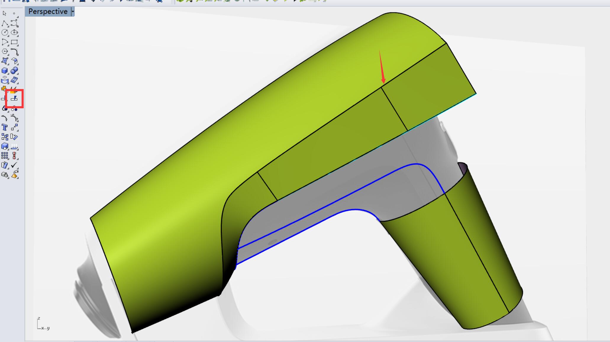610x342 pixels.
Task: Activate the single Point tool
Action: pyautogui.click(x=14, y=13)
